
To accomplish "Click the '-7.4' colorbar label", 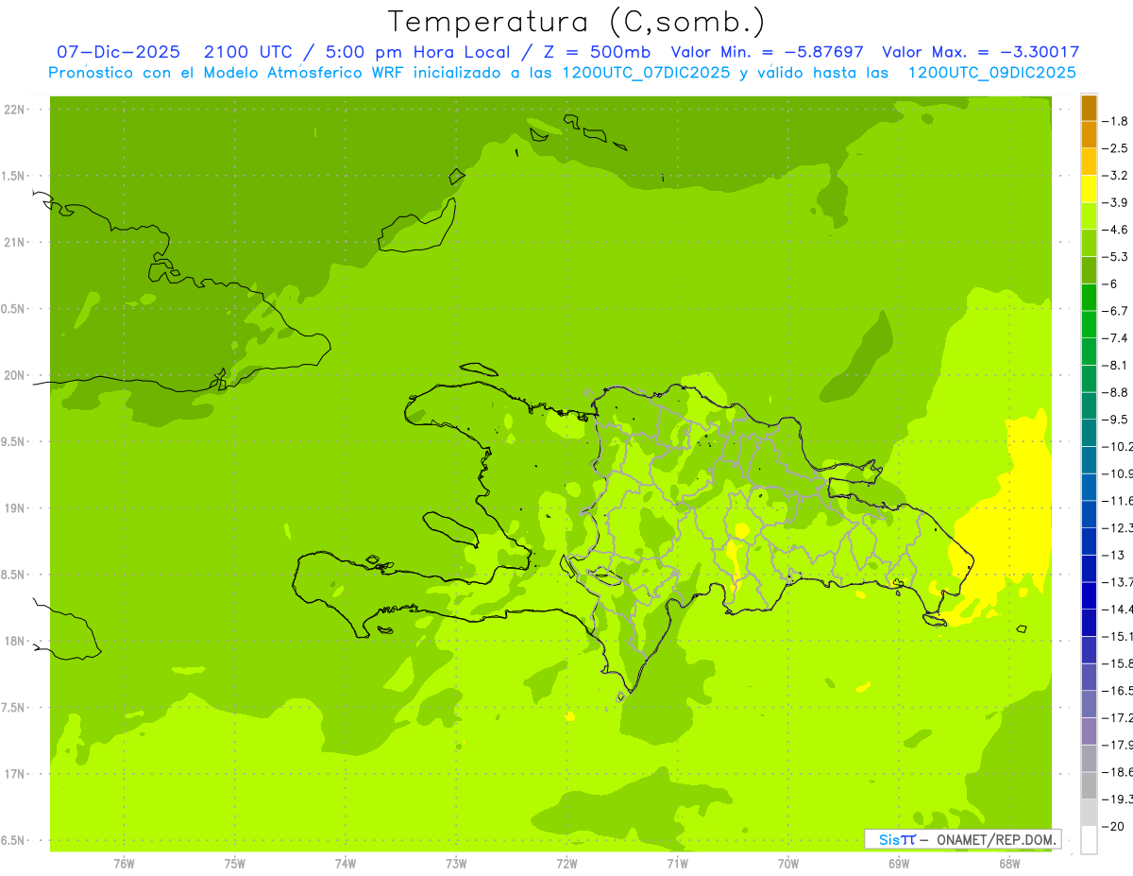I will 1117,338.
